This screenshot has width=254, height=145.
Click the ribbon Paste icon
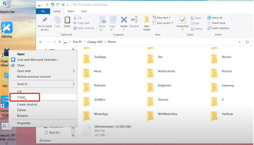(67, 20)
